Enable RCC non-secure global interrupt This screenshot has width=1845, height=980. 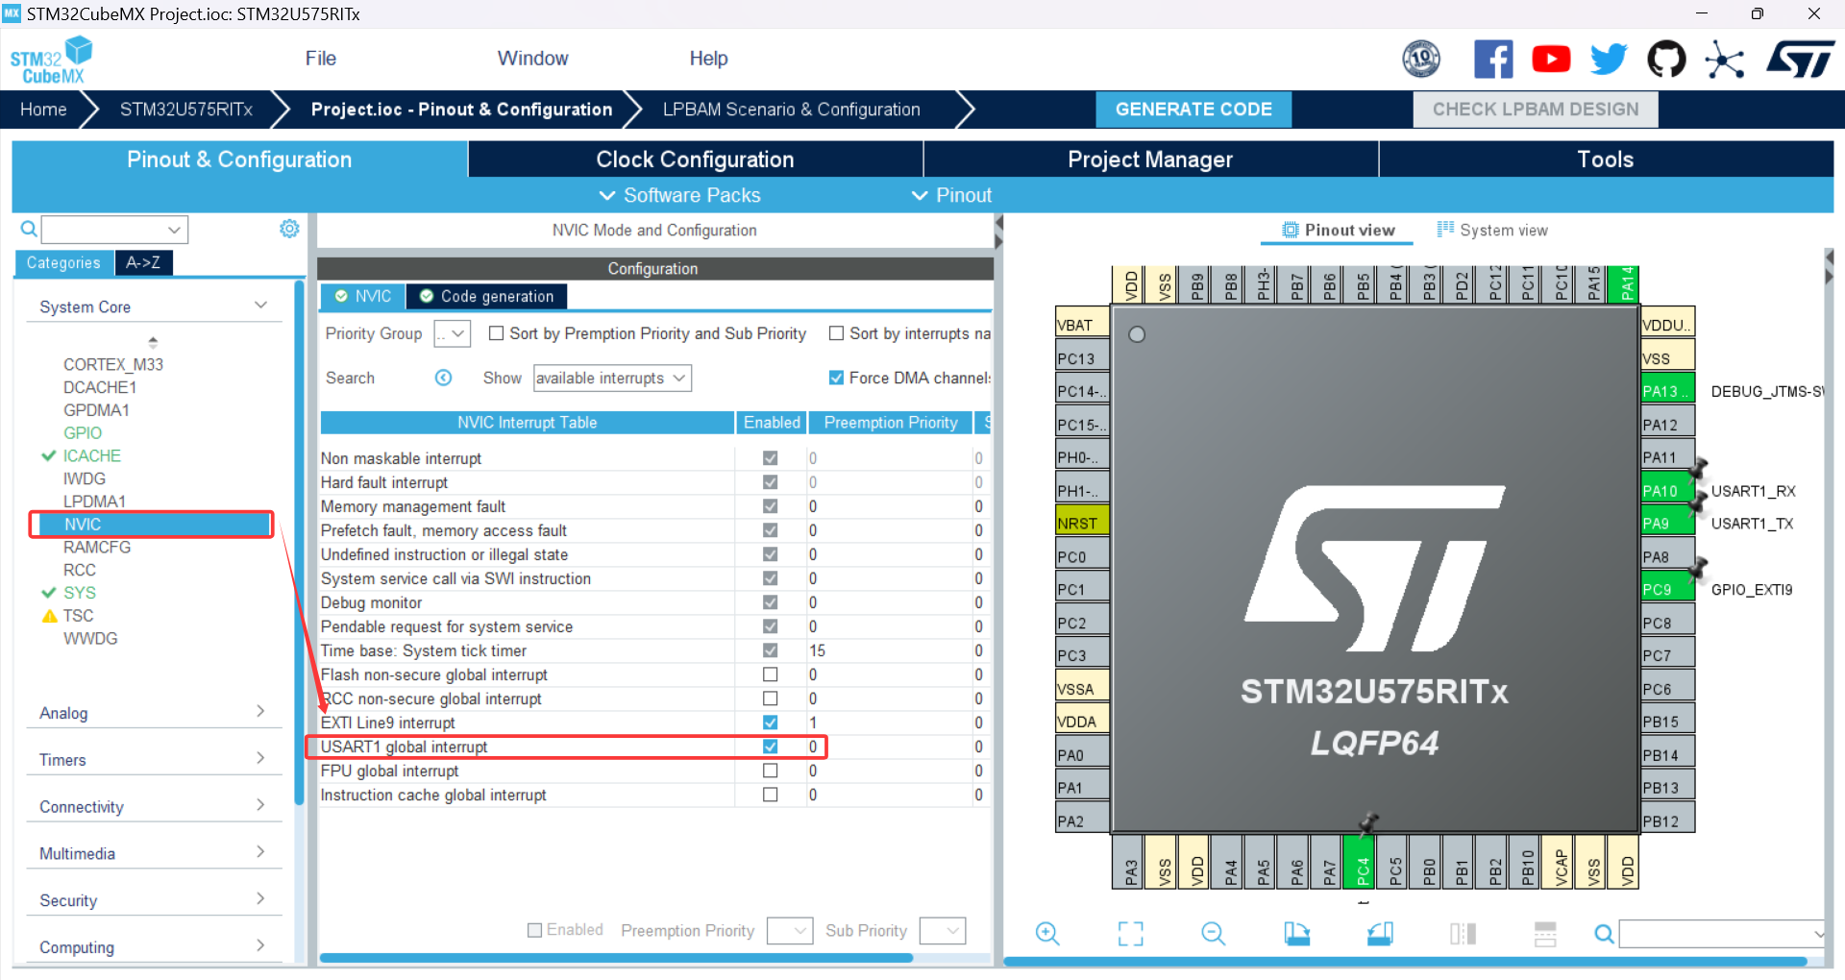770,698
